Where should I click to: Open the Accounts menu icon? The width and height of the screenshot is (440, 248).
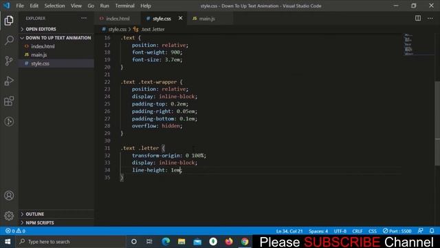click(9, 196)
